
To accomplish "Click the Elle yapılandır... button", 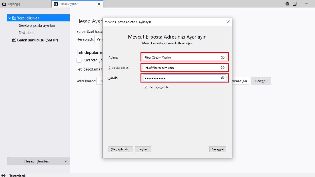I will (120, 149).
